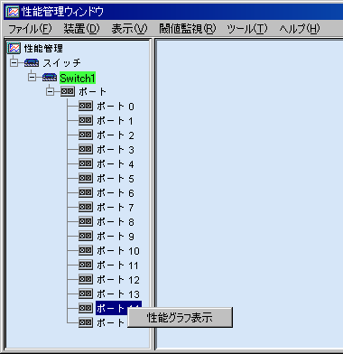Open the ファイル(F) menu

tap(30, 29)
